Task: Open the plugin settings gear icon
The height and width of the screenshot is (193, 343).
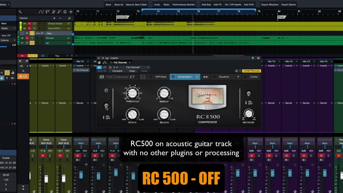Action: click(x=236, y=71)
